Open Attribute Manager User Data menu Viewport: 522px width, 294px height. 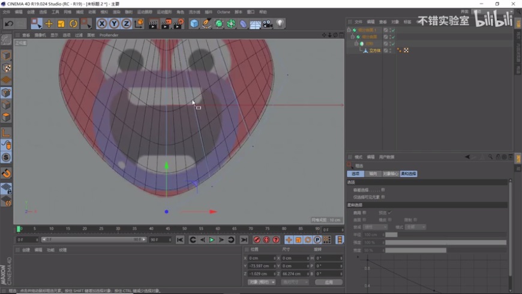tap(386, 157)
